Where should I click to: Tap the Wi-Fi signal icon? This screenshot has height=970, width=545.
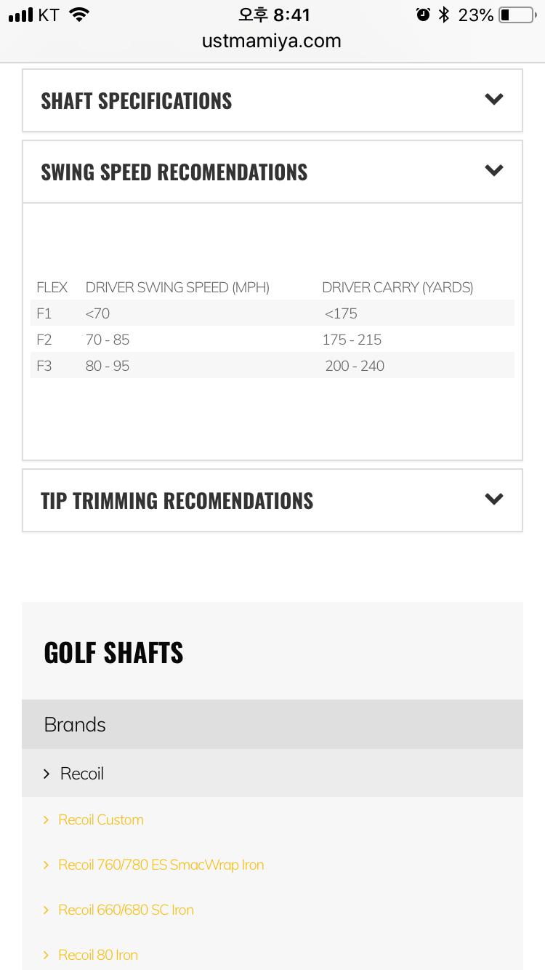pyautogui.click(x=79, y=15)
